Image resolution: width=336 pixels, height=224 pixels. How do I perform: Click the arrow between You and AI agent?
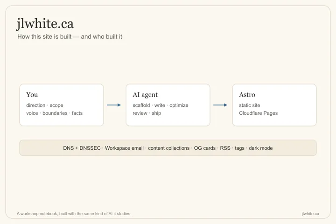click(114, 105)
